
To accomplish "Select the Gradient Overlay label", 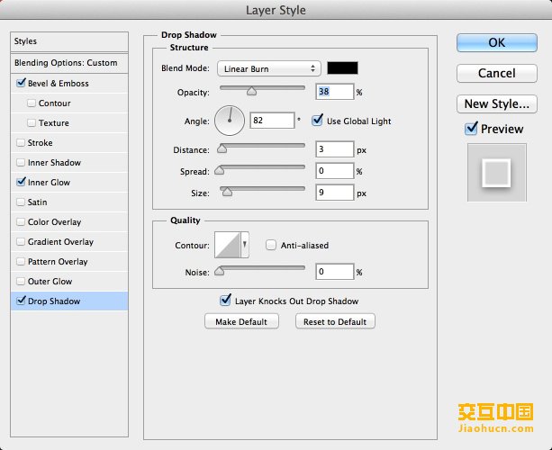I will click(60, 242).
